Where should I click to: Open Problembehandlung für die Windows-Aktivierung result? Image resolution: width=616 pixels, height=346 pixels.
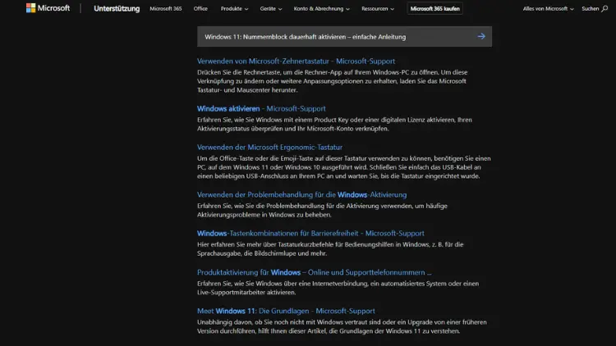[301, 194]
